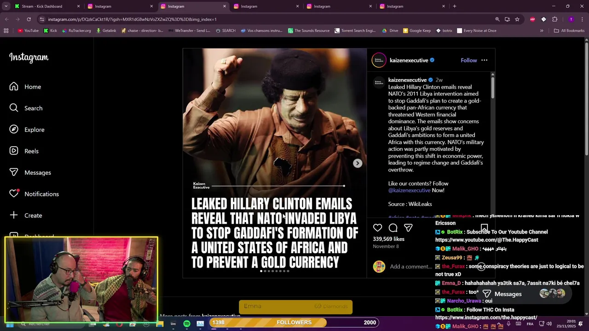589x331 pixels.
Task: Open the Windows Start menu
Action: click(10, 324)
